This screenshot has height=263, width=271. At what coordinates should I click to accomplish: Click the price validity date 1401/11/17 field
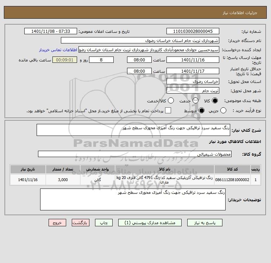(x=193, y=71)
